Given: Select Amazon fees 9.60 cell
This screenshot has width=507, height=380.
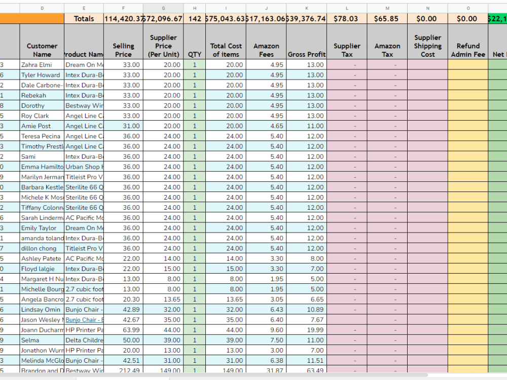Looking at the screenshot, I should (266, 330).
